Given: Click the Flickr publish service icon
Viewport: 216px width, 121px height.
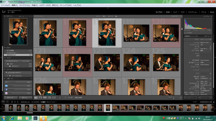Looking at the screenshot, I should pos(6,93).
